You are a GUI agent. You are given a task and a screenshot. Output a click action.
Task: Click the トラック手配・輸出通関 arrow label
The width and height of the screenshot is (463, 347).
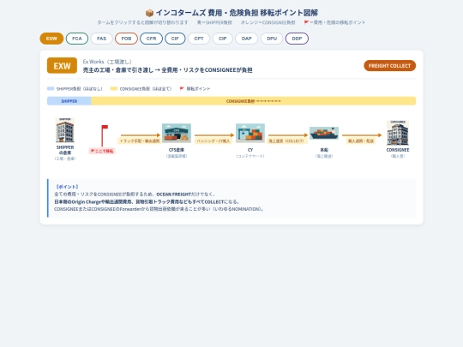pyautogui.click(x=140, y=141)
